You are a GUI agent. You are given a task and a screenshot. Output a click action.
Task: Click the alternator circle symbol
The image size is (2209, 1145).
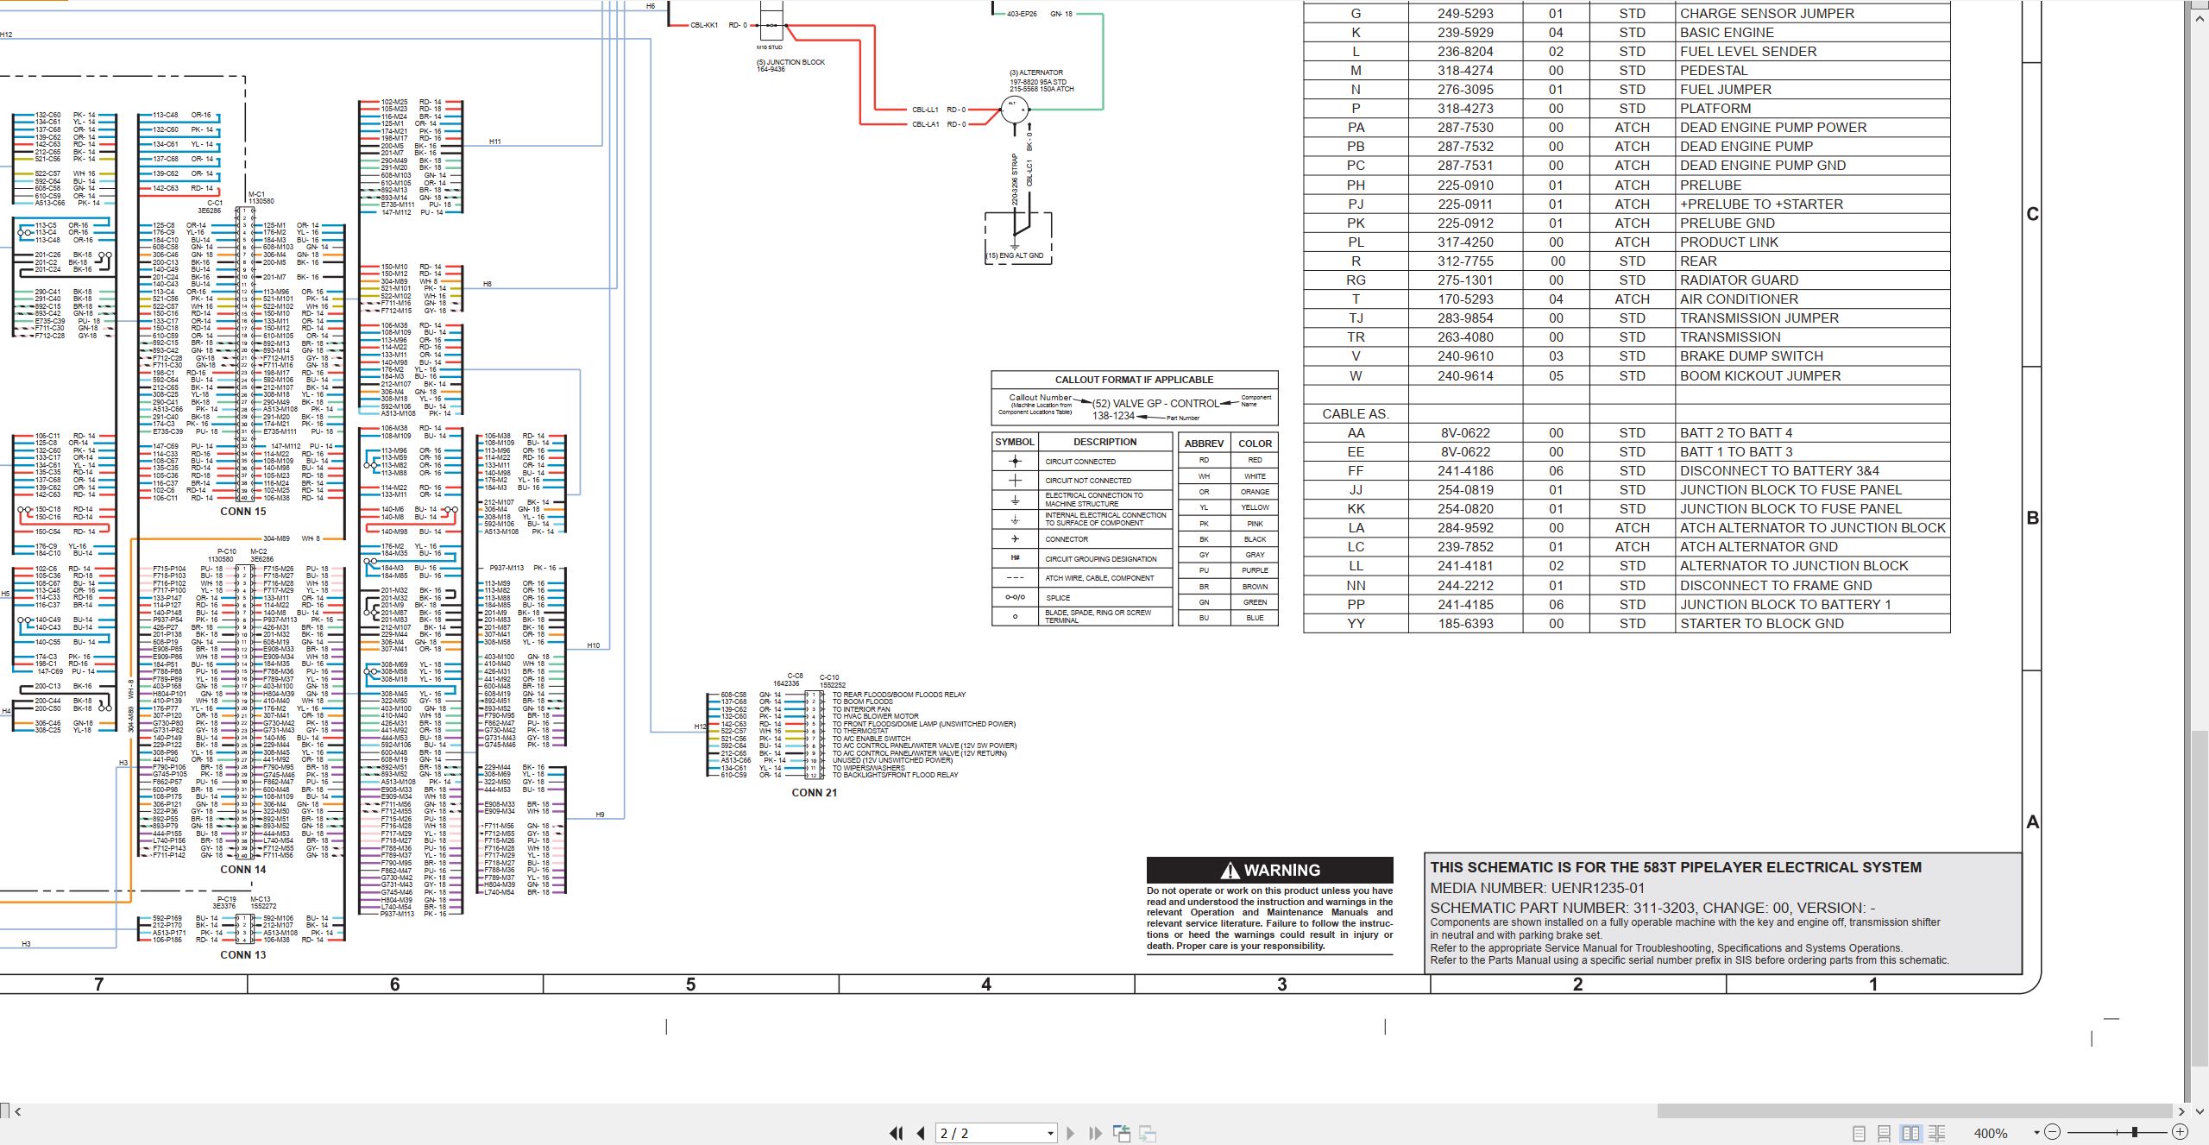coord(1015,110)
